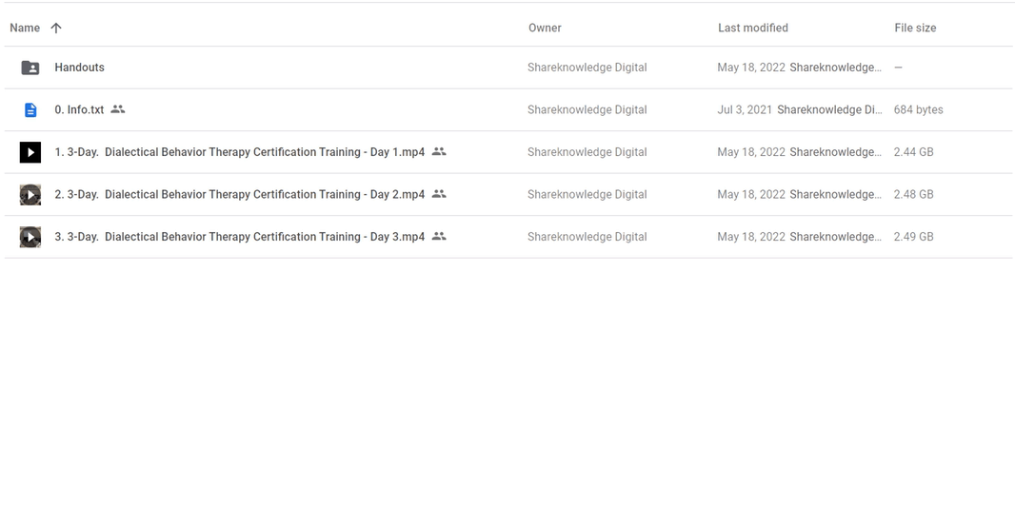Image resolution: width=1015 pixels, height=525 pixels.
Task: Click the 684 bytes size of Info.txt
Action: point(918,110)
